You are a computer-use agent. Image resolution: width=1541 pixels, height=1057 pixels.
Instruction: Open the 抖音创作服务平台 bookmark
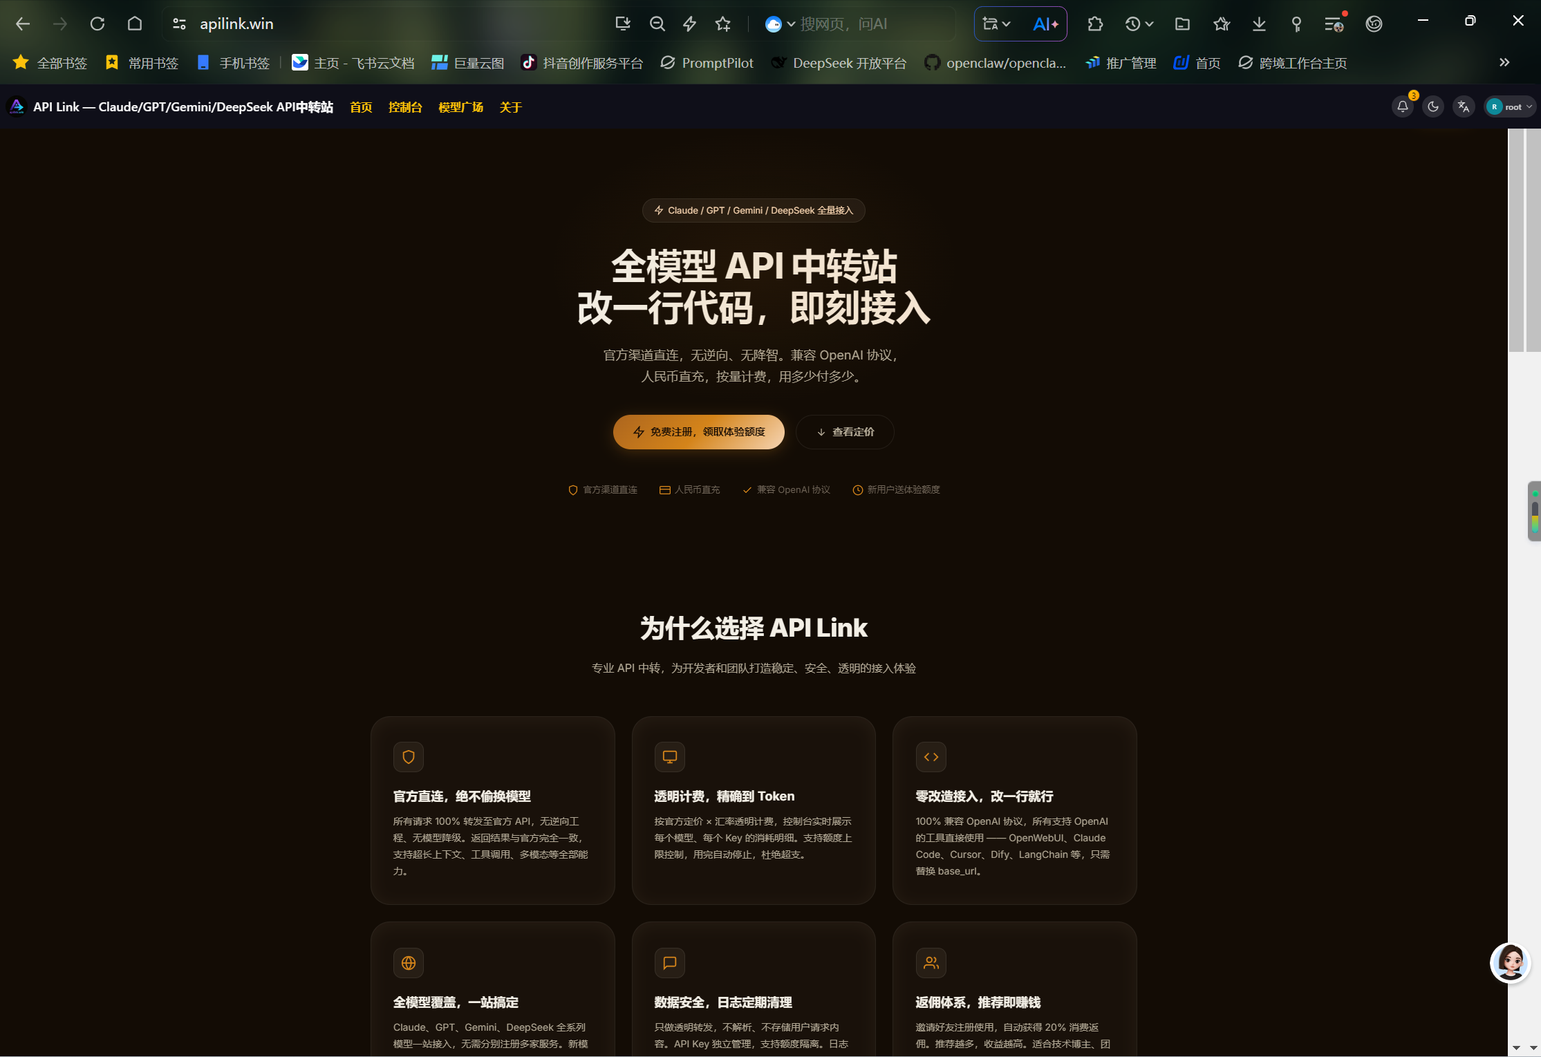click(582, 63)
